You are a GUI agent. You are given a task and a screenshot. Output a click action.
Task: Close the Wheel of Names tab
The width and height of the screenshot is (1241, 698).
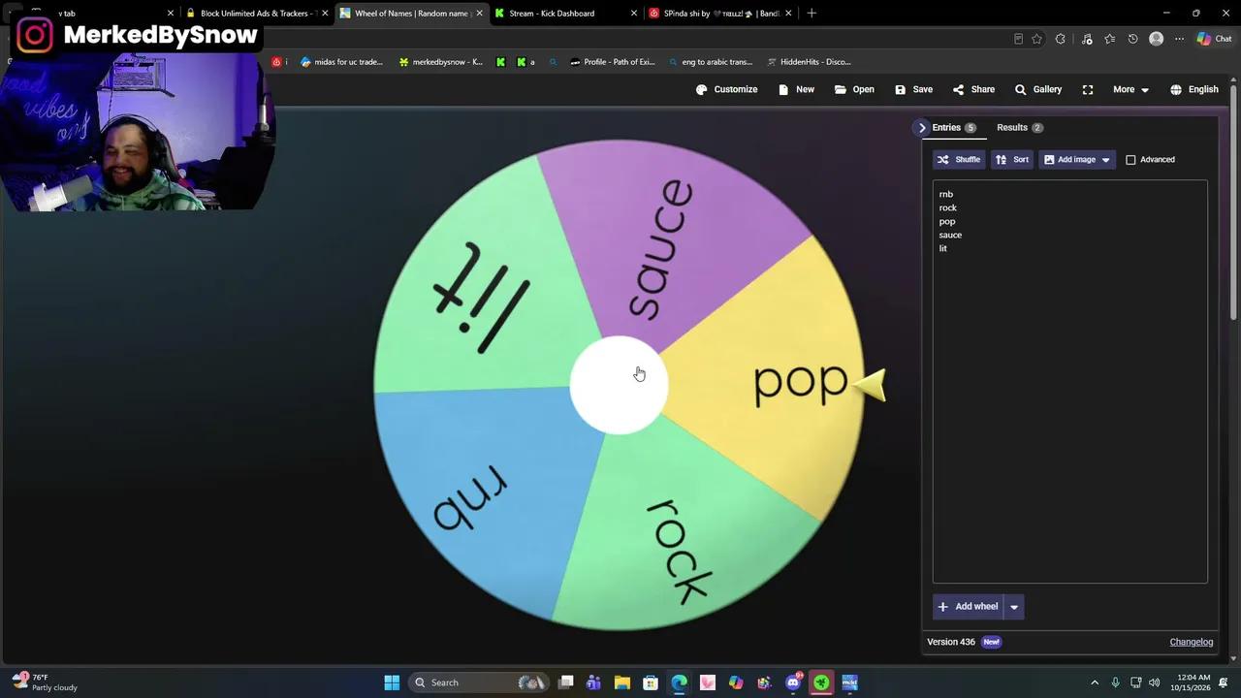coord(479,14)
